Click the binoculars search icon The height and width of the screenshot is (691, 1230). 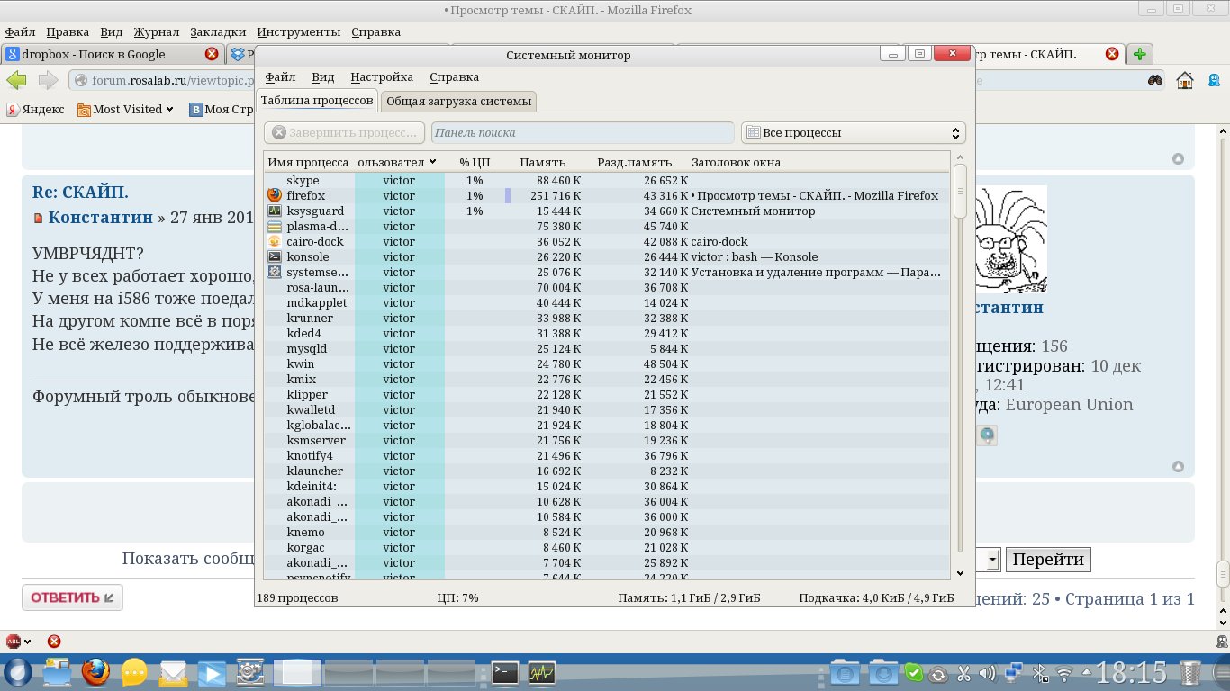1155,81
